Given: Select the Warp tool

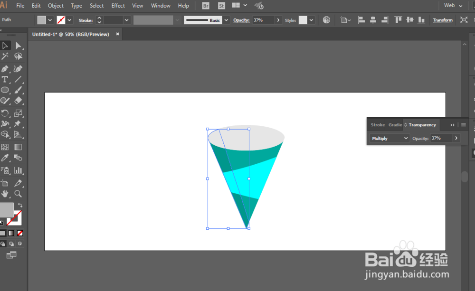Looking at the screenshot, I should pyautogui.click(x=5, y=123).
